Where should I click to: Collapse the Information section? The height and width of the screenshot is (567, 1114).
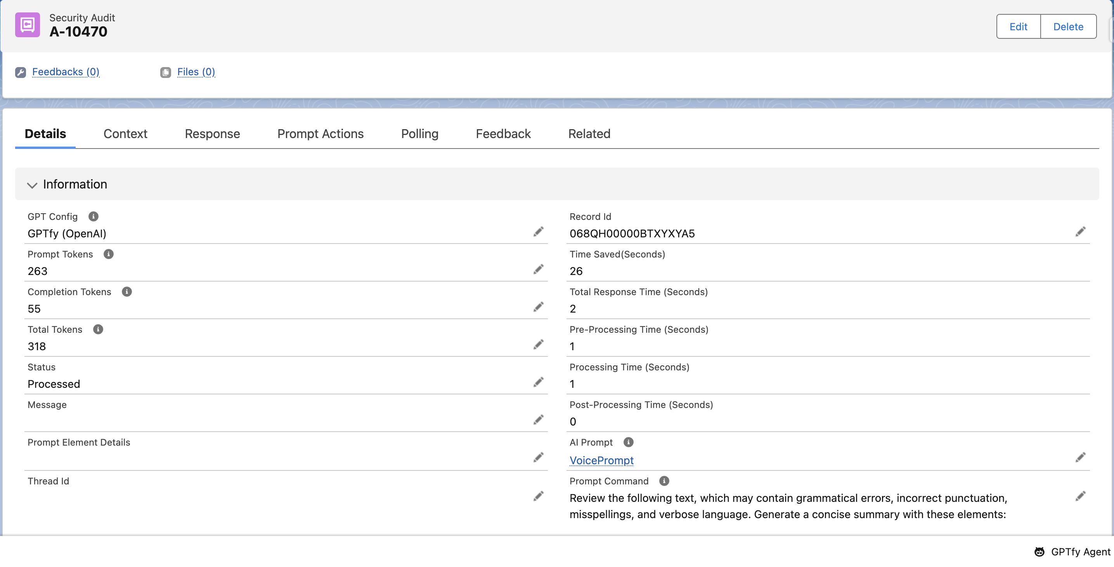[32, 185]
